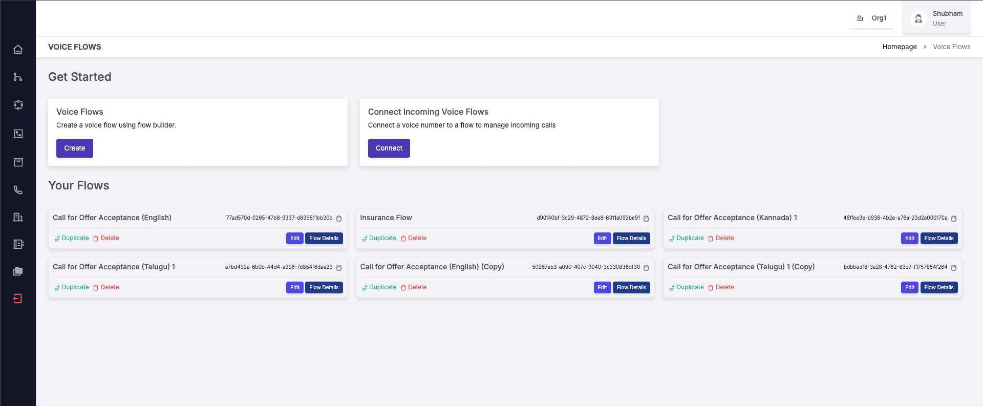The width and height of the screenshot is (983, 406).
Task: Open the phone handset icon in sidebar
Action: (18, 190)
